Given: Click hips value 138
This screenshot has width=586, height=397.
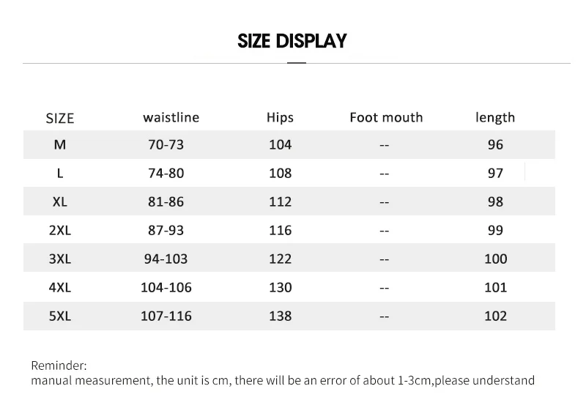Looking at the screenshot, I should point(281,316).
